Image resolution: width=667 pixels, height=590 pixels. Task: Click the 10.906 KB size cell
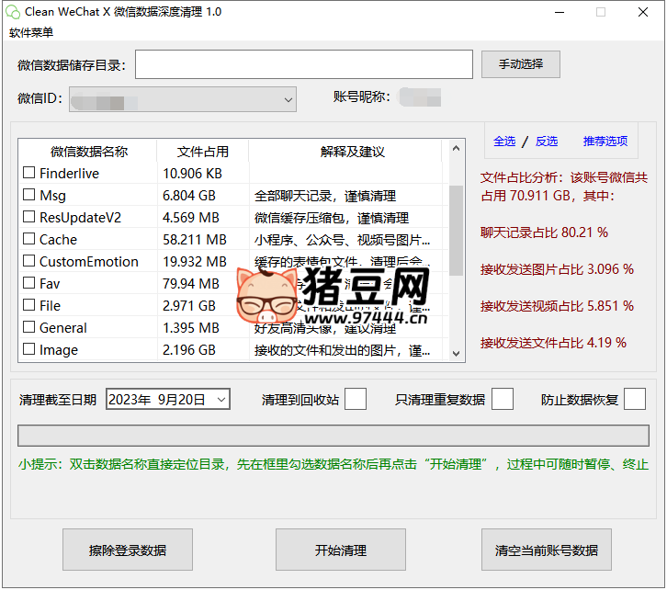tap(192, 174)
